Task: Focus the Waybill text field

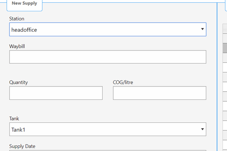Action: pyautogui.click(x=108, y=57)
